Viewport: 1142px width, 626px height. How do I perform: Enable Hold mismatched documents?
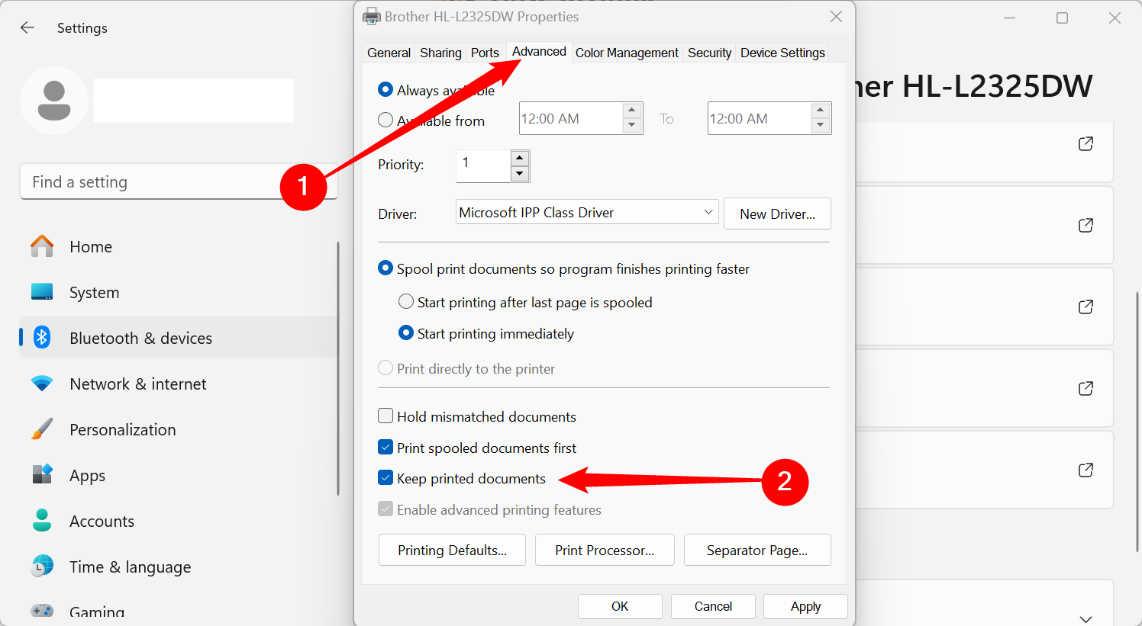click(x=386, y=416)
